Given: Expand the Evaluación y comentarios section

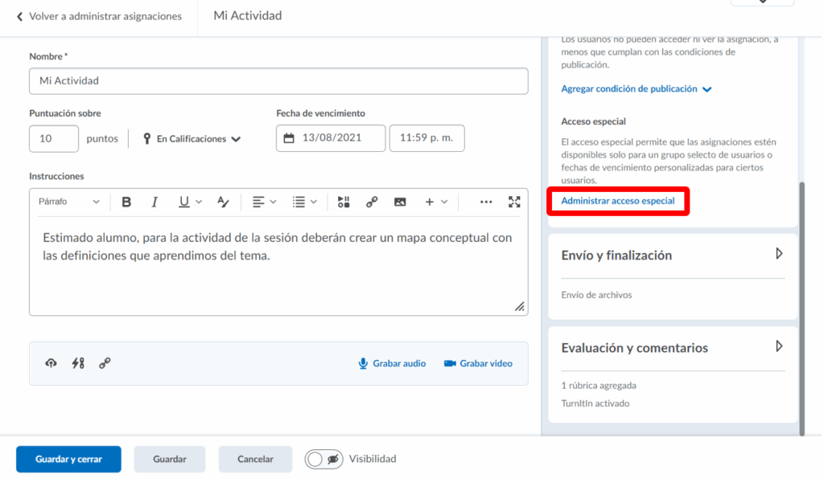Looking at the screenshot, I should coord(778,346).
